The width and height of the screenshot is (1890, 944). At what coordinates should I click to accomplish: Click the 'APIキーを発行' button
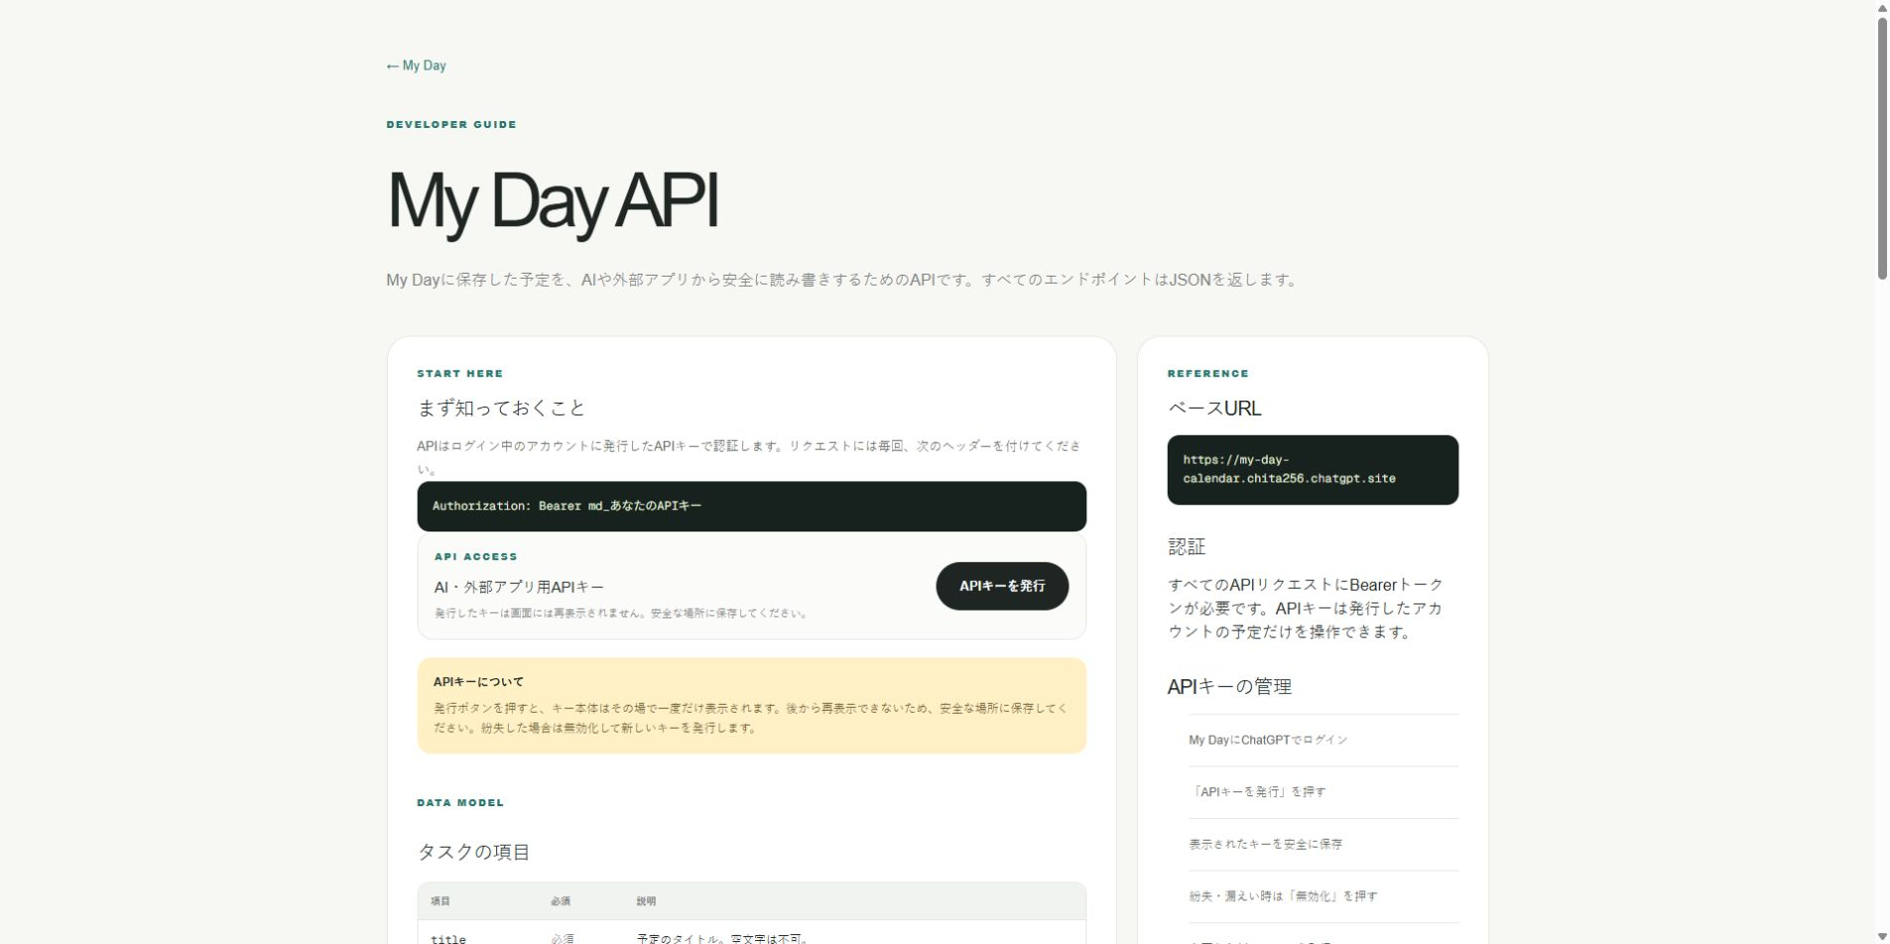[1002, 586]
